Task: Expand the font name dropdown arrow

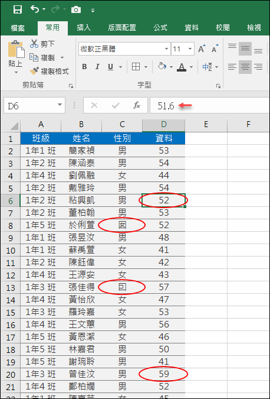Action: [166, 49]
